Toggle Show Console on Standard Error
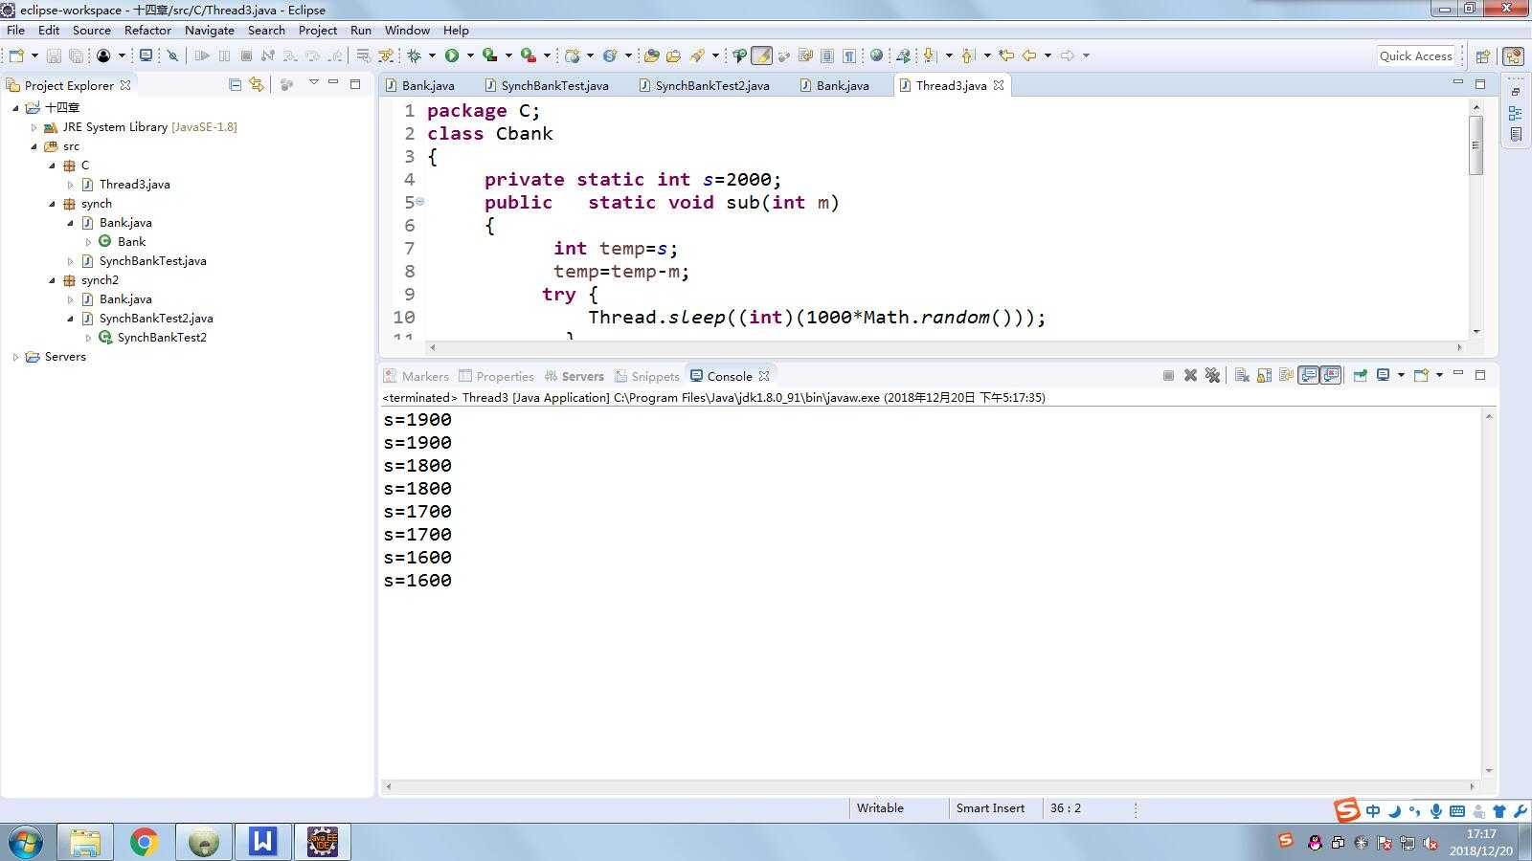 point(1331,375)
